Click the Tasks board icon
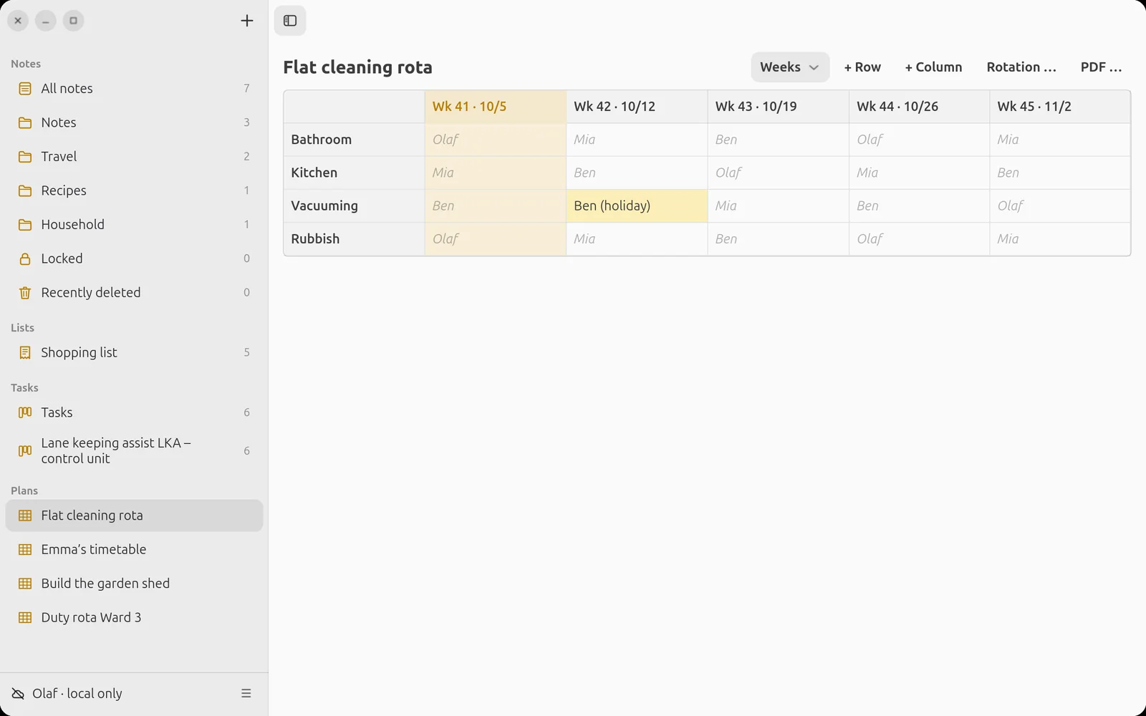This screenshot has width=1146, height=716. [x=25, y=412]
